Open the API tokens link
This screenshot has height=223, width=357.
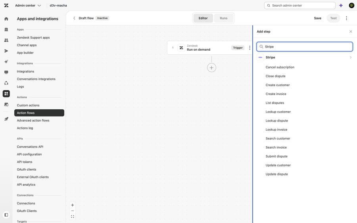(25, 162)
